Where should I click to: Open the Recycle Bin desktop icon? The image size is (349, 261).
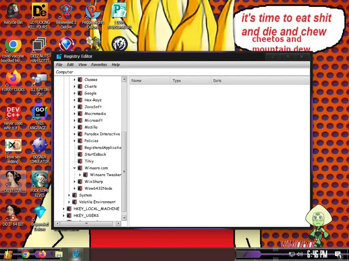tap(13, 14)
